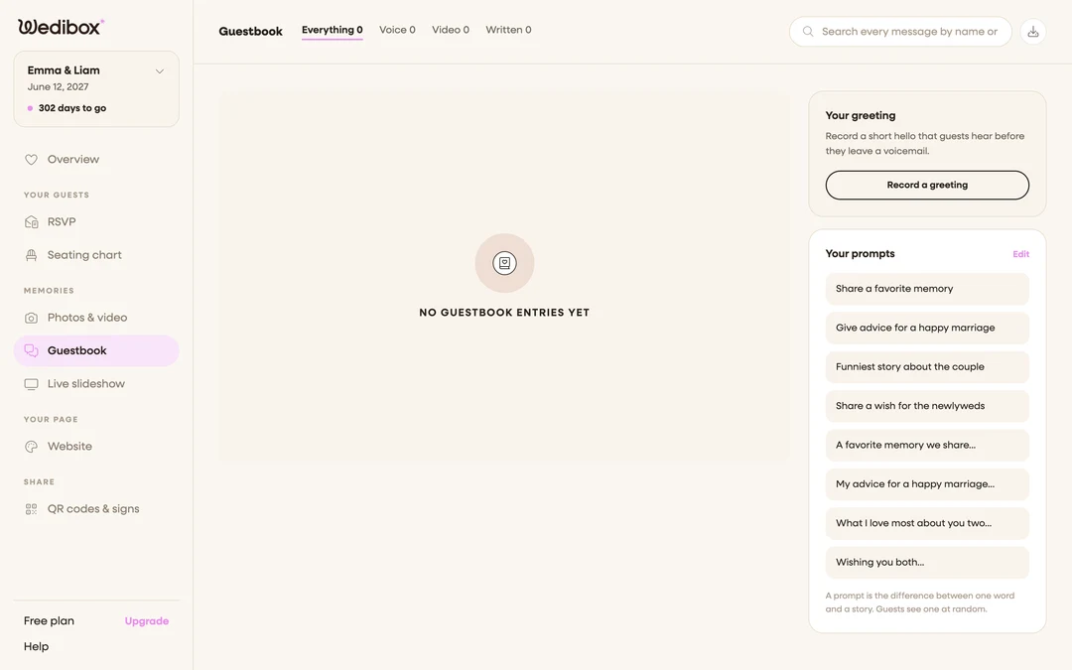The width and height of the screenshot is (1072, 670).
Task: Click the Guestbook page title
Action: pyautogui.click(x=251, y=32)
